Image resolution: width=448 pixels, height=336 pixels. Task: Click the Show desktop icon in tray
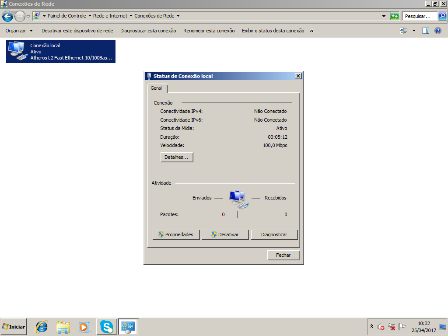443,327
